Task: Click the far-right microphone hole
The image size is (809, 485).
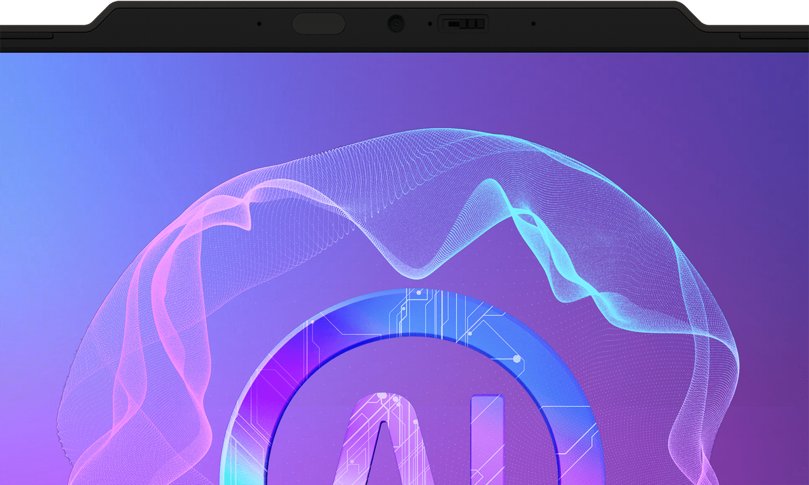Action: (x=533, y=24)
